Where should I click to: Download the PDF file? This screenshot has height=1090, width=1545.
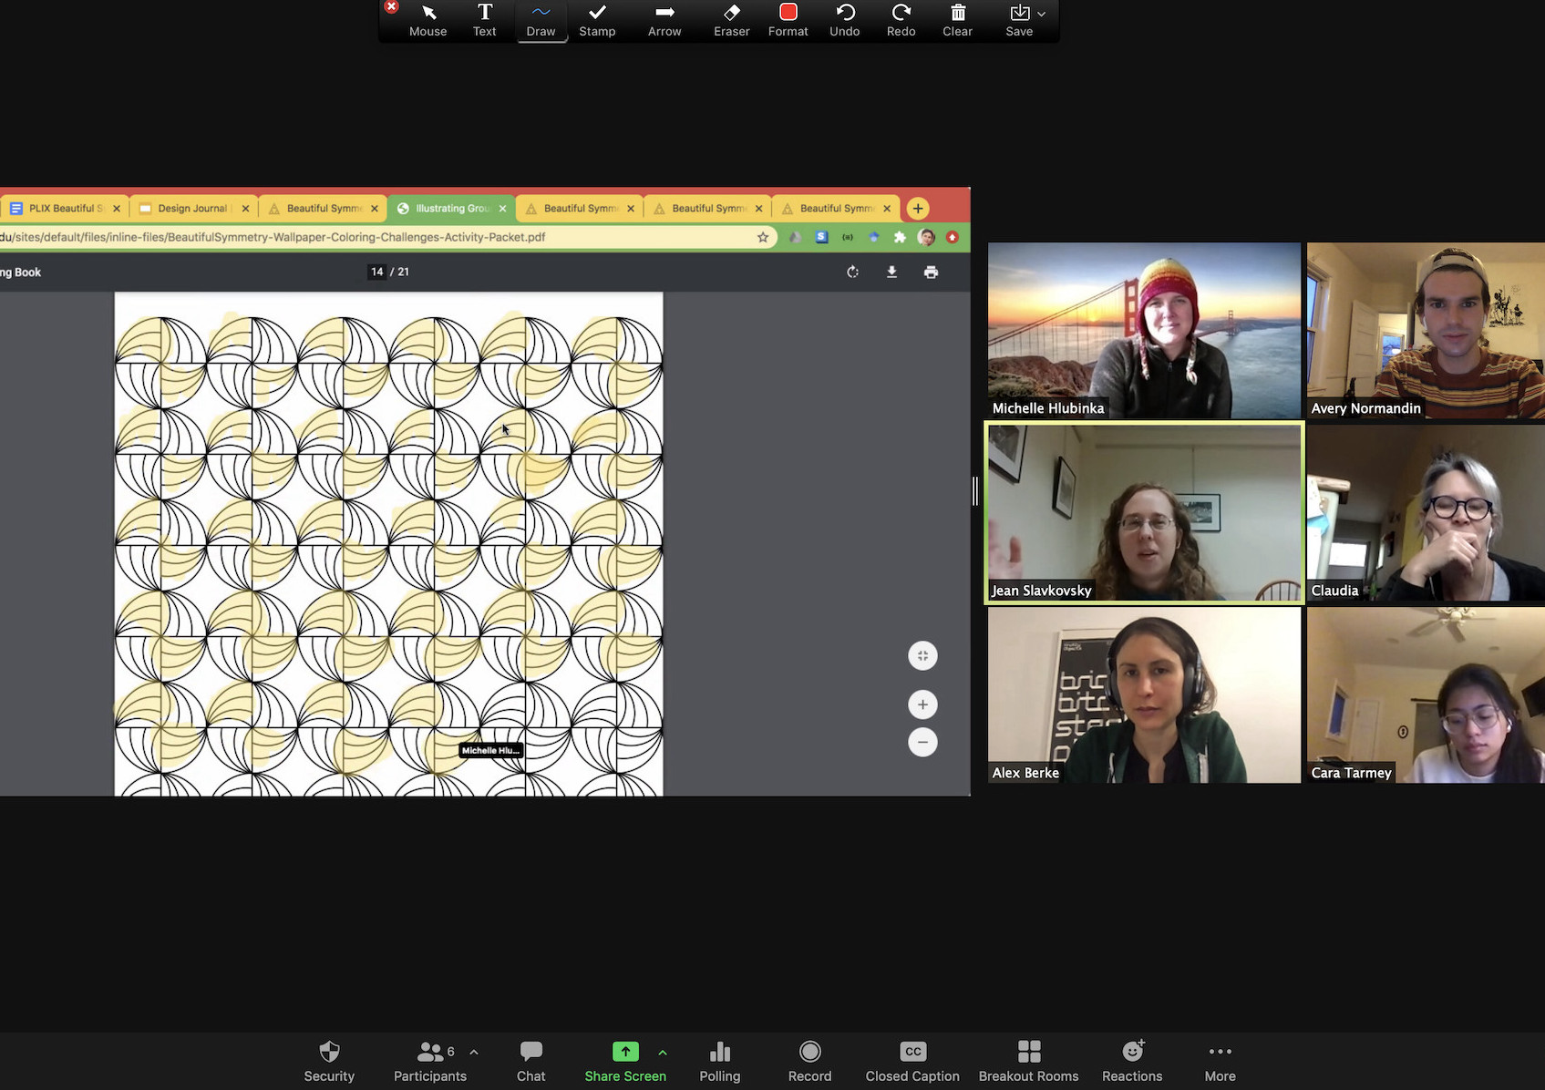pyautogui.click(x=891, y=272)
